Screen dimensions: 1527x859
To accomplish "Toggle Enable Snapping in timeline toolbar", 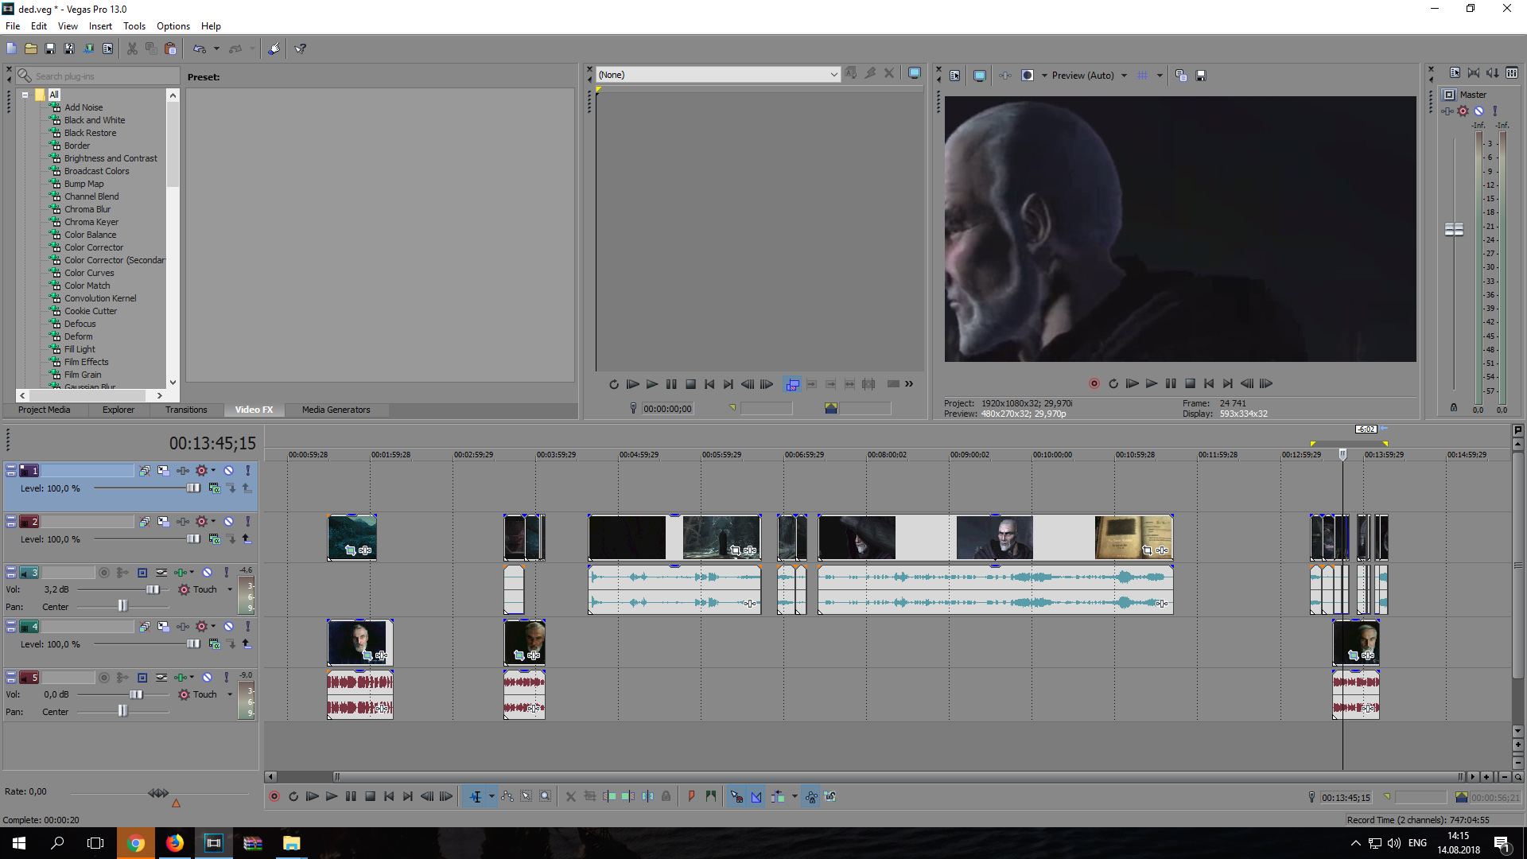I will (736, 796).
